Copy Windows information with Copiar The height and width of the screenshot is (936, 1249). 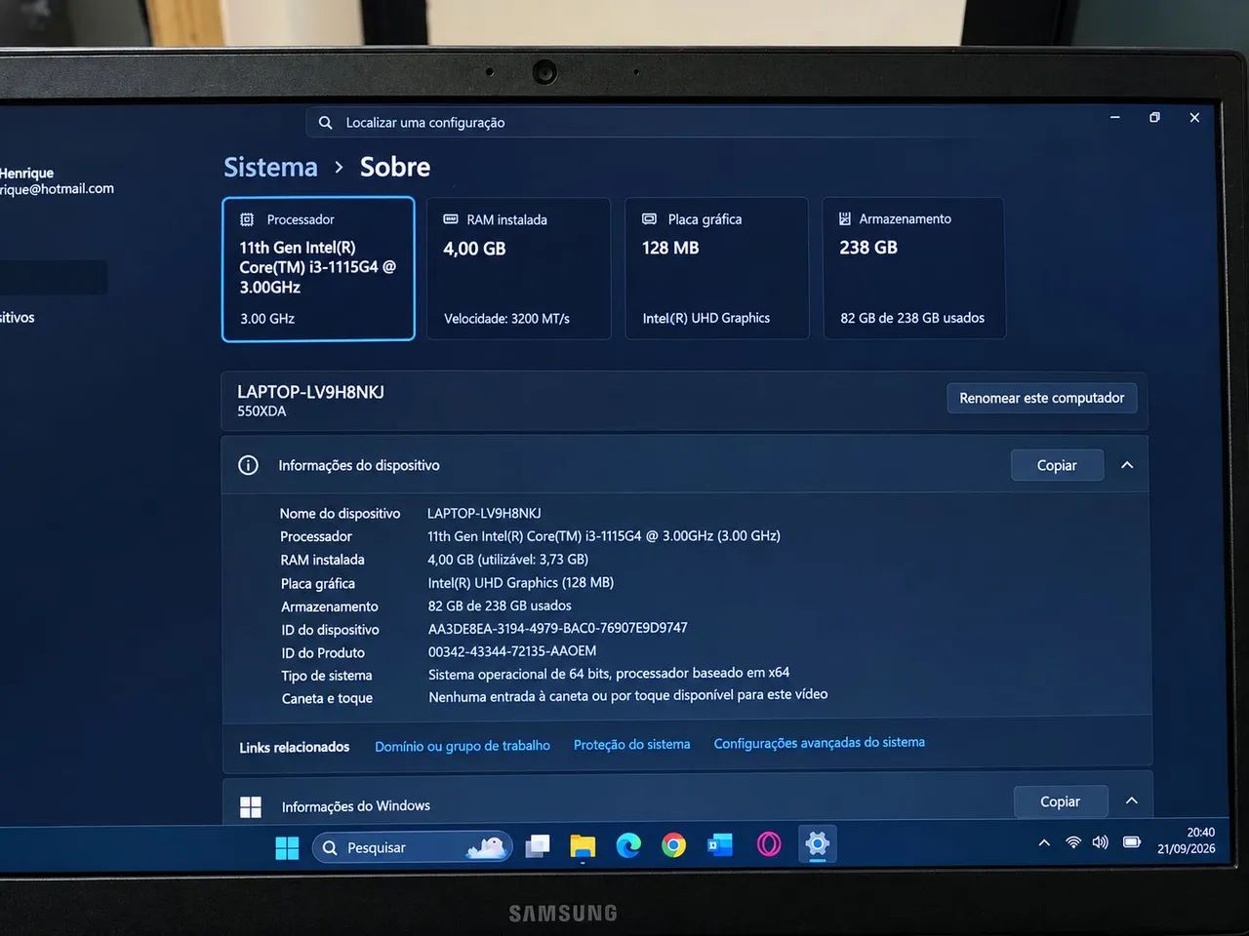(x=1060, y=801)
